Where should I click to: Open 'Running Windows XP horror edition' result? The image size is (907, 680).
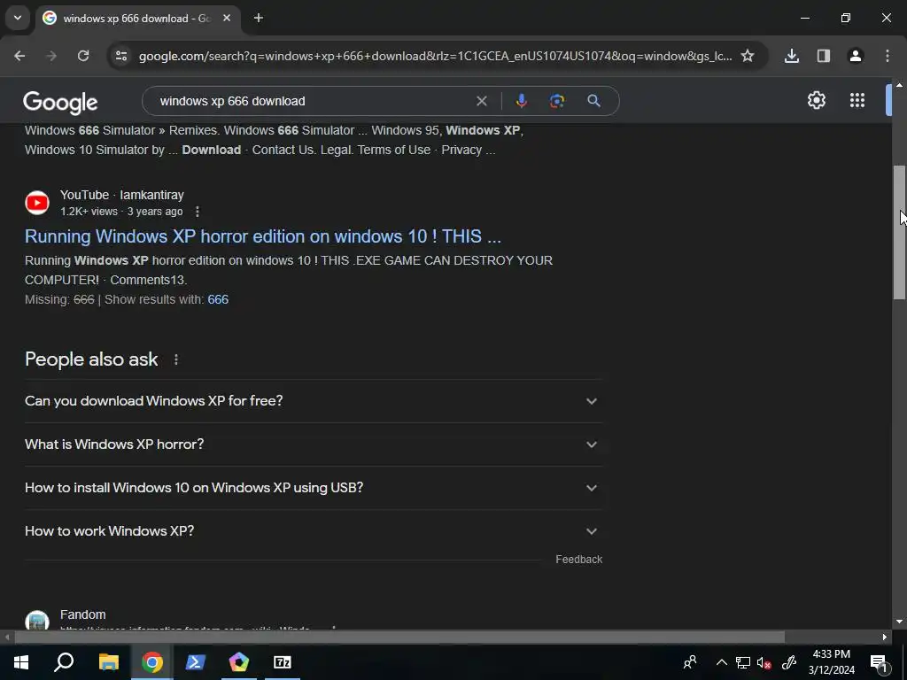point(263,236)
